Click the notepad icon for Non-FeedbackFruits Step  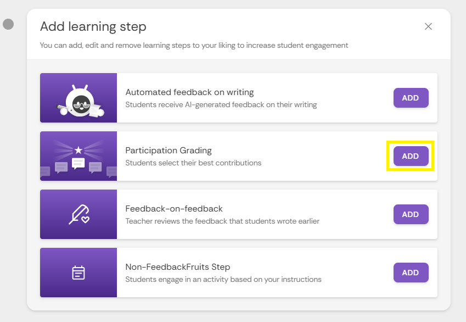point(78,273)
